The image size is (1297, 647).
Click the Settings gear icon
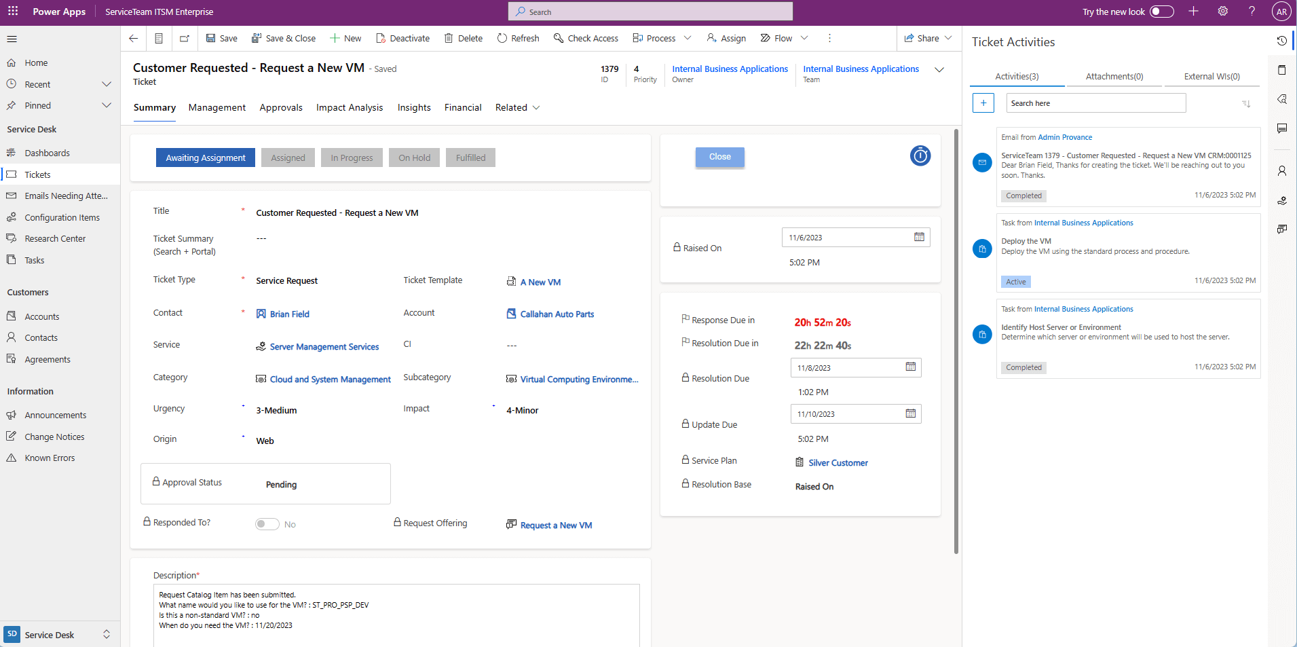coord(1223,11)
